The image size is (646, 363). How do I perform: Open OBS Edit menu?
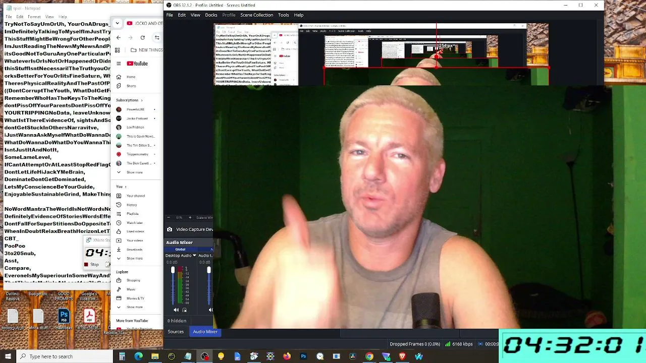pos(182,15)
